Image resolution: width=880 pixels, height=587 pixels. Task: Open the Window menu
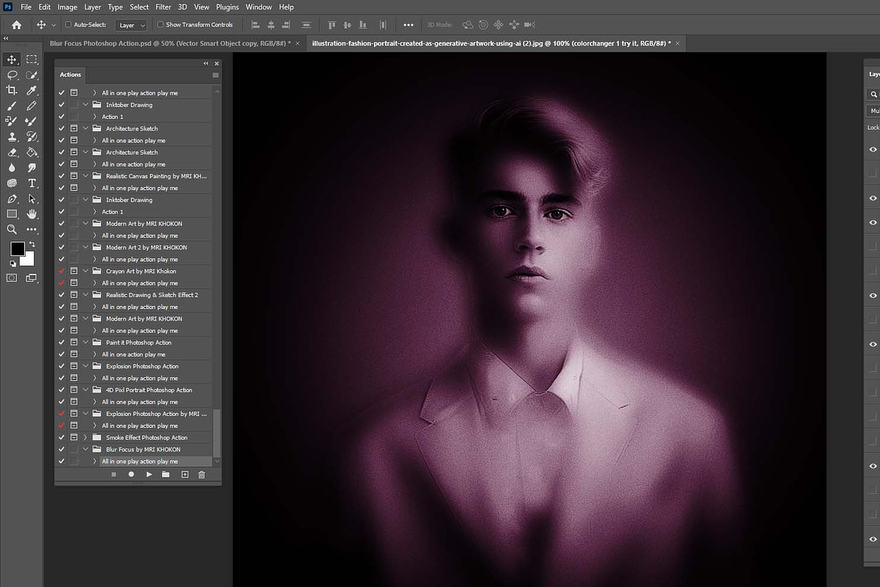(258, 7)
